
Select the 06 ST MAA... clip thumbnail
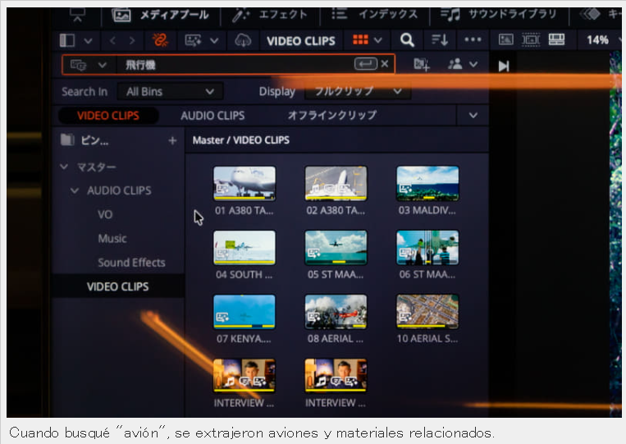pos(427,248)
